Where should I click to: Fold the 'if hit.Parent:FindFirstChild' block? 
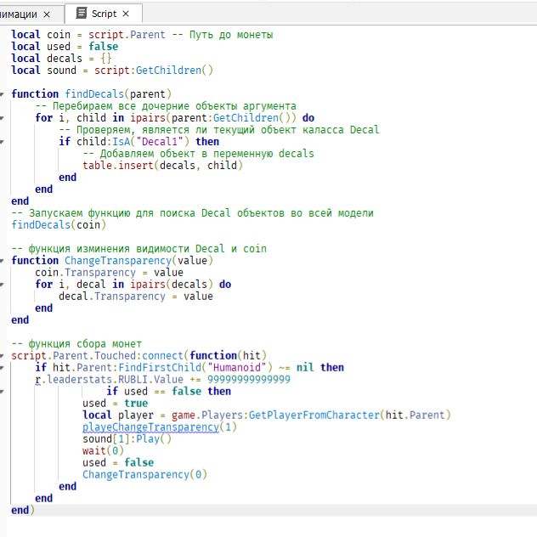click(3, 367)
